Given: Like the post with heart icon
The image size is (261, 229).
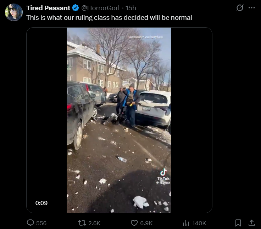Looking at the screenshot, I should pyautogui.click(x=134, y=223).
